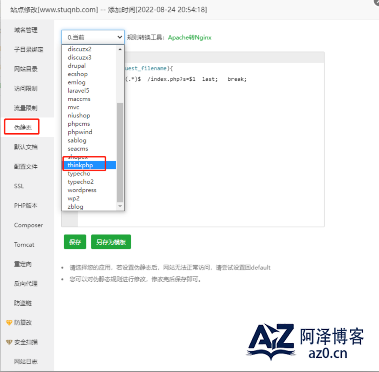
Task: Switch to 网站目录 settings
Action: tap(26, 69)
